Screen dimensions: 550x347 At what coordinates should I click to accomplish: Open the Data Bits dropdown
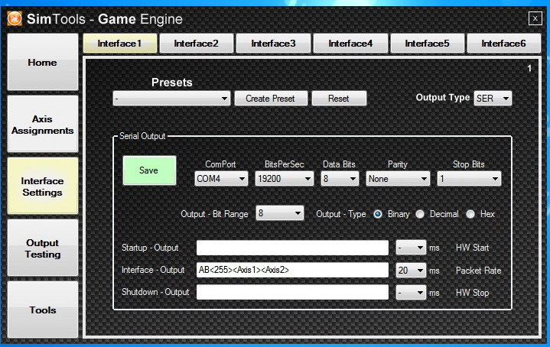(x=340, y=179)
